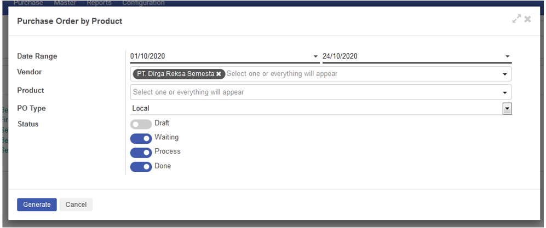Expand the Product selection dropdown

tap(504, 92)
